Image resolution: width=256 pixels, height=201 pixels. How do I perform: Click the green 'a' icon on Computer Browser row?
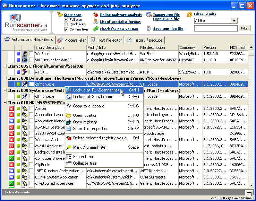[x=11, y=158]
